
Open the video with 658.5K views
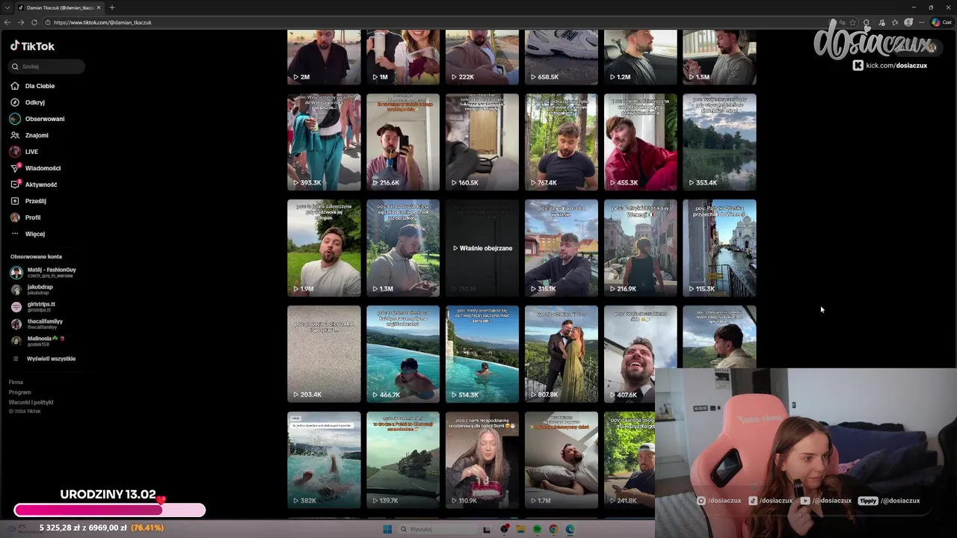[561, 58]
